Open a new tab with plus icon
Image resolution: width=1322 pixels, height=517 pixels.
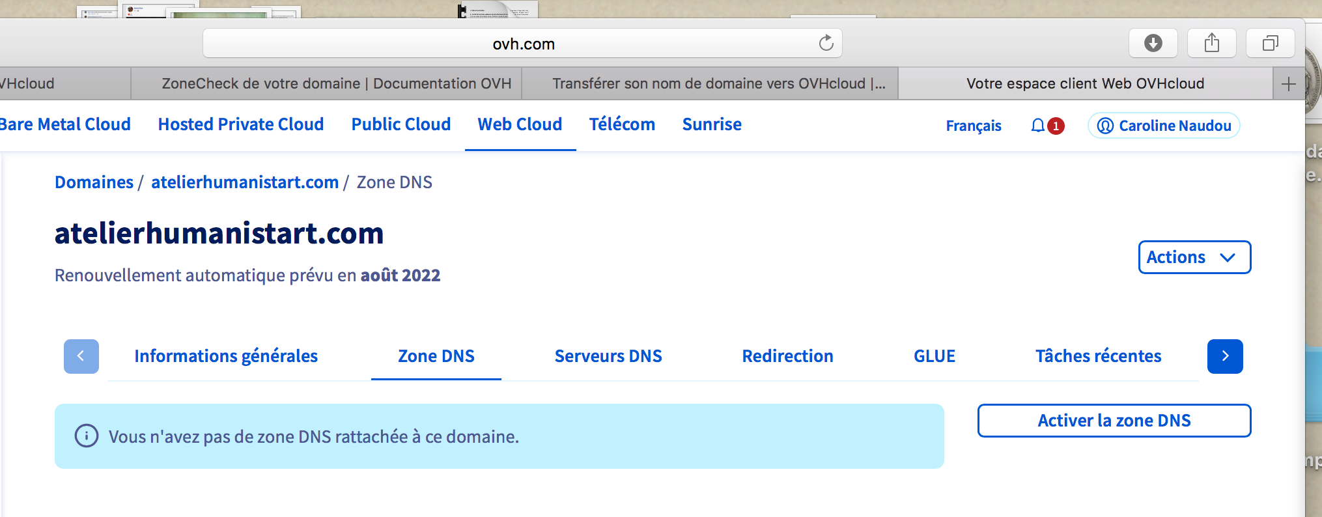click(1288, 84)
